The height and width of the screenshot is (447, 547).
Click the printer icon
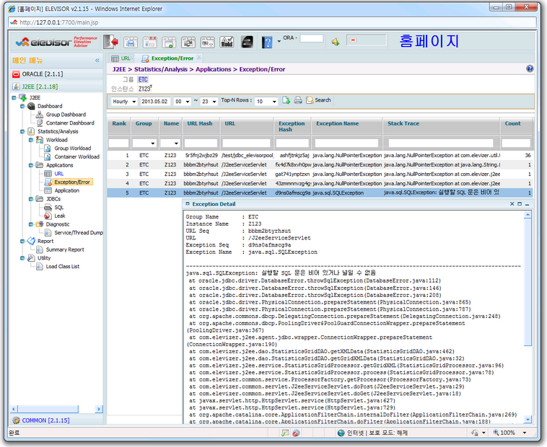pos(298,100)
